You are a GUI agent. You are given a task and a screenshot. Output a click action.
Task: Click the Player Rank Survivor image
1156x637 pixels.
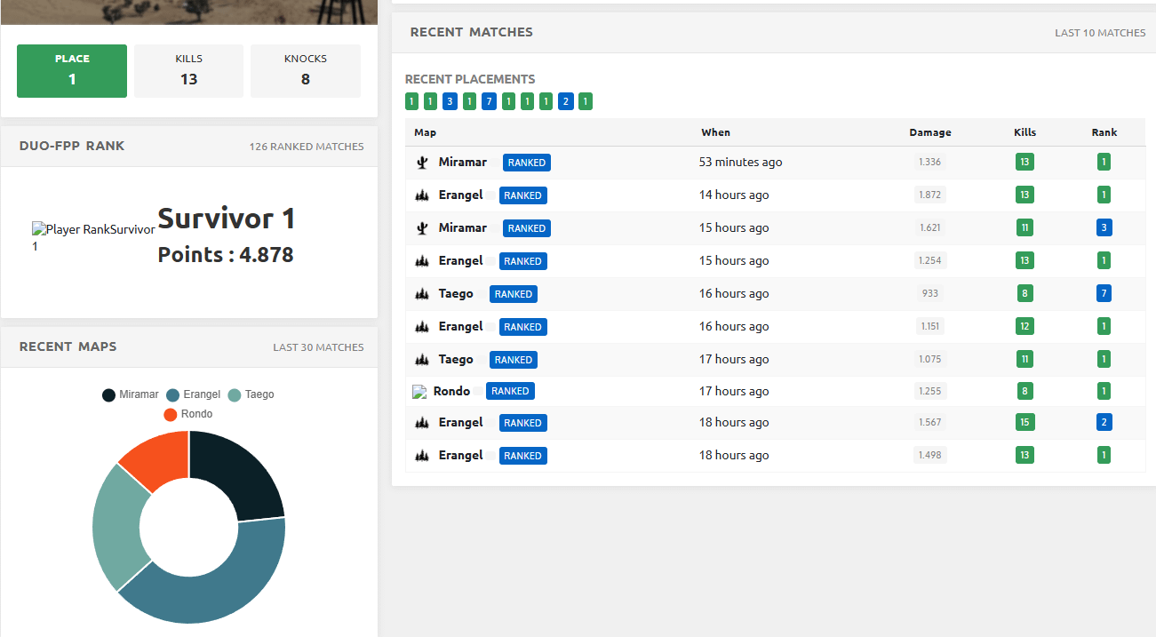coord(93,229)
